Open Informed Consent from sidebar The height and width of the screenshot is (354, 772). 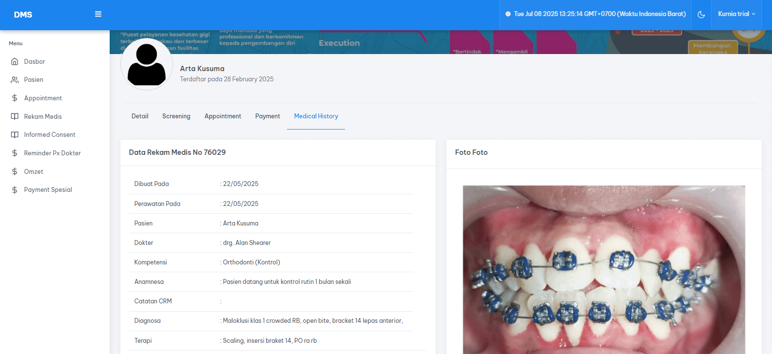click(50, 135)
